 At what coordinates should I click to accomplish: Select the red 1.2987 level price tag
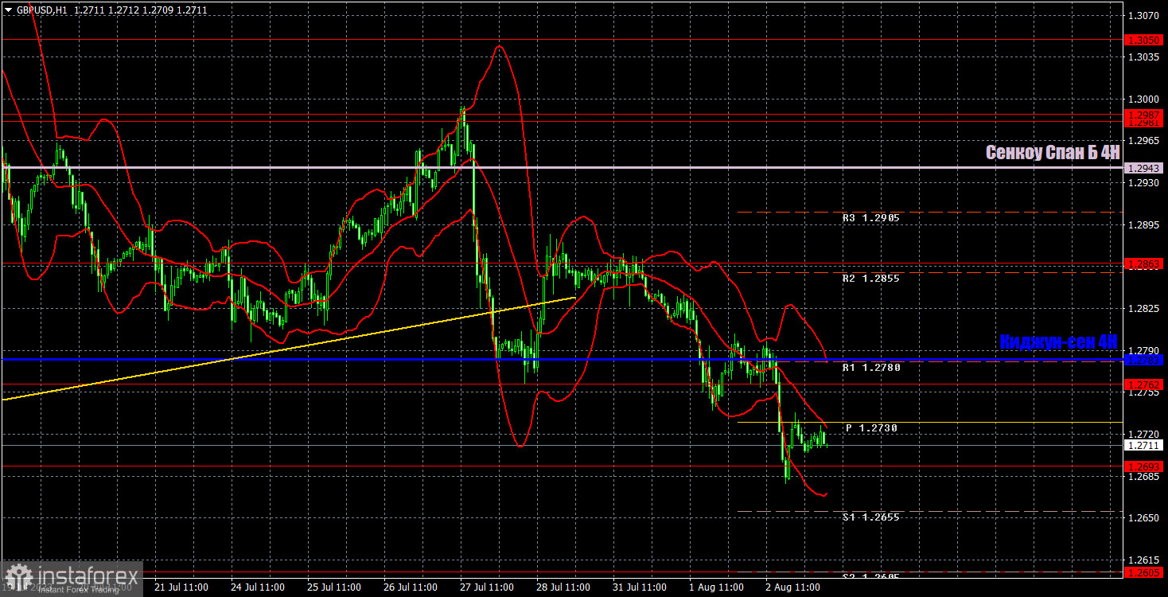[1144, 115]
